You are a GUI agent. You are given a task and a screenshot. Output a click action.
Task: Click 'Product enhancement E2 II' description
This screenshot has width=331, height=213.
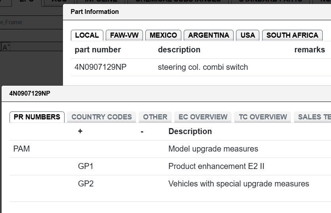click(x=216, y=166)
